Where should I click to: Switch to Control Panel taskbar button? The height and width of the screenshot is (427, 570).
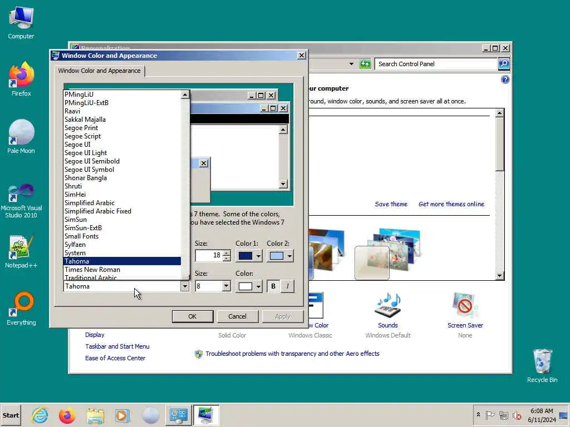[178, 415]
